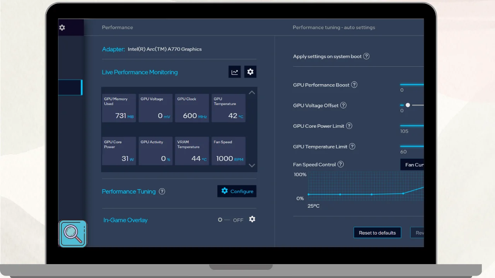Show help for Apply settings on system boot
495x278 pixels.
[366, 56]
